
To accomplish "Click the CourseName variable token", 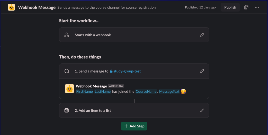I will coord(146,92).
